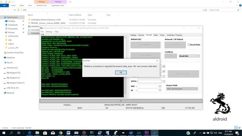Focus the Explorer Search mtk box

tap(224, 10)
